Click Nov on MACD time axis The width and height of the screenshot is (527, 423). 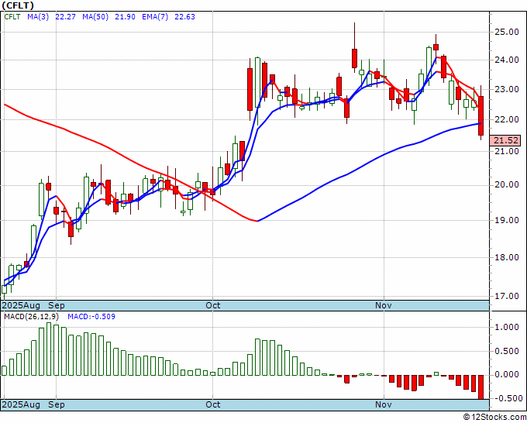[384, 404]
